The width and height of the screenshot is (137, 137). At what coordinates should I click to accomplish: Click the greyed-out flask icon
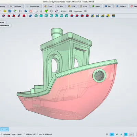click(41, 11)
